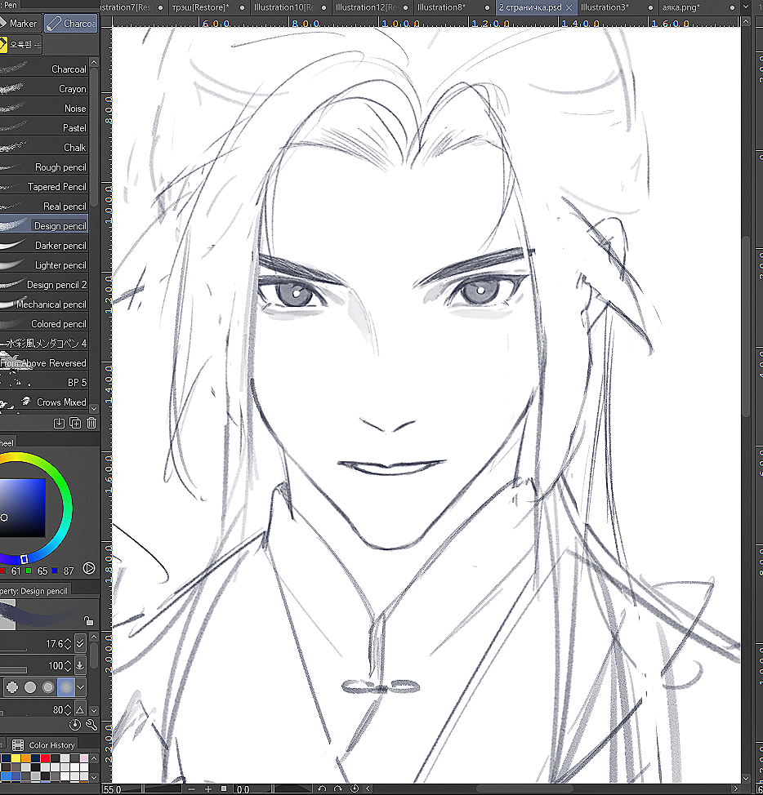This screenshot has width=763, height=795.
Task: Toggle the brush stroke preview lock
Action: 88,621
